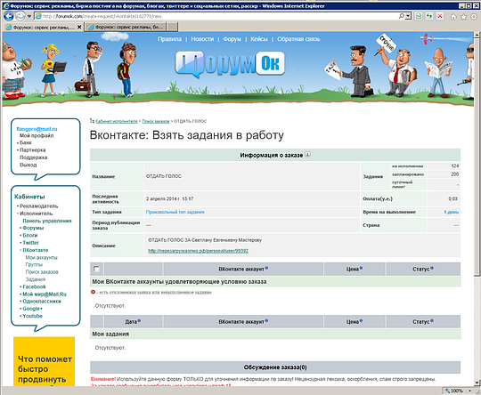Click the info icon beside Информация о заказе
Viewport: 481px width, 395px height.
click(x=307, y=155)
